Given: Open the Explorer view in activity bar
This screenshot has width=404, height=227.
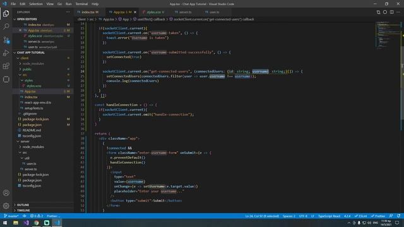Looking at the screenshot, I should pyautogui.click(x=6, y=13).
